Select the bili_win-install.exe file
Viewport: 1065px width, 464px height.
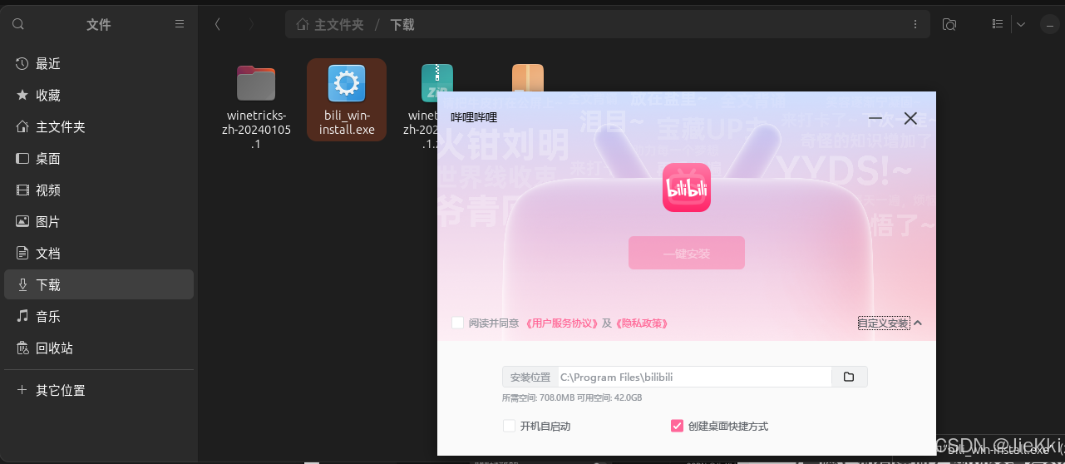click(x=347, y=100)
